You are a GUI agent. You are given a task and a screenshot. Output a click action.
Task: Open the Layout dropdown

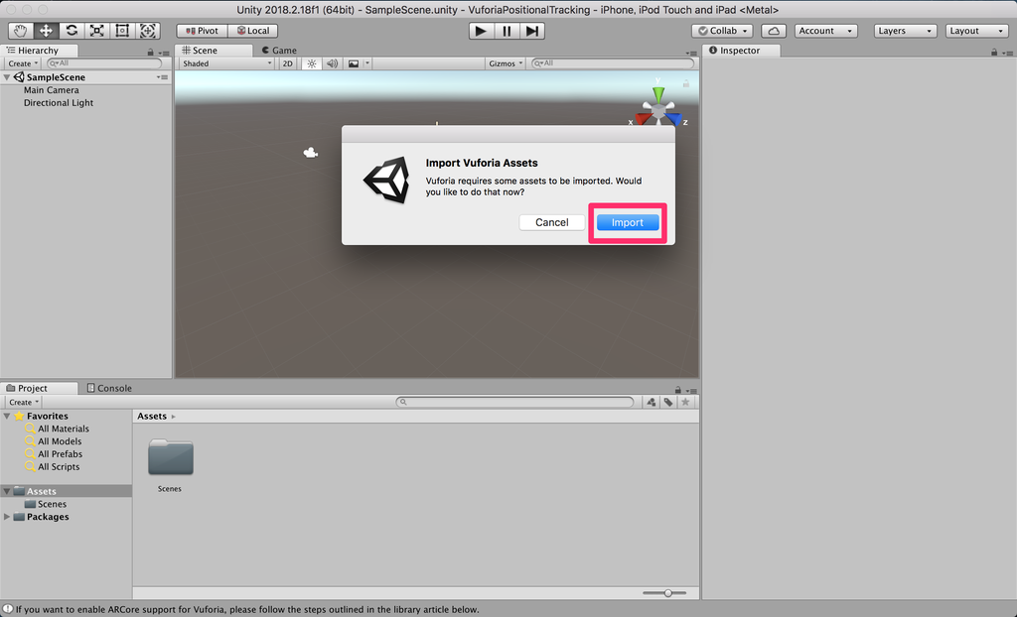[x=977, y=31]
